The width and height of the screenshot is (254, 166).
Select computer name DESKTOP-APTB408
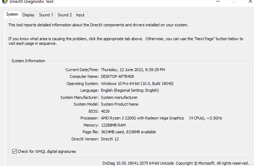(117, 76)
